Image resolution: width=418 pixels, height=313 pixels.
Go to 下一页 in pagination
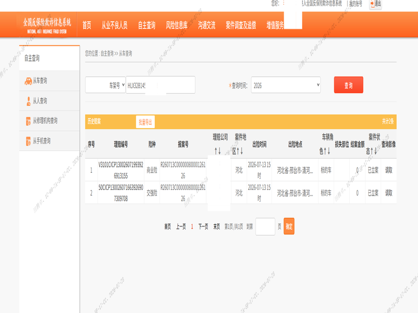click(203, 227)
